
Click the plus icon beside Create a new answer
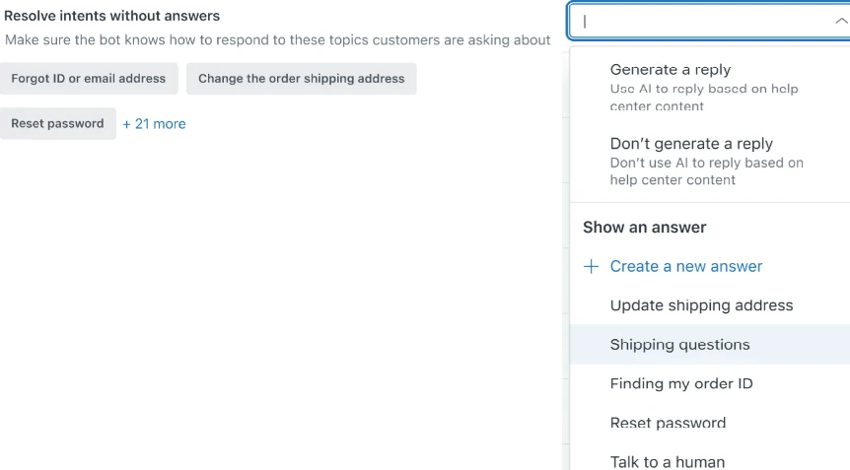coord(591,266)
